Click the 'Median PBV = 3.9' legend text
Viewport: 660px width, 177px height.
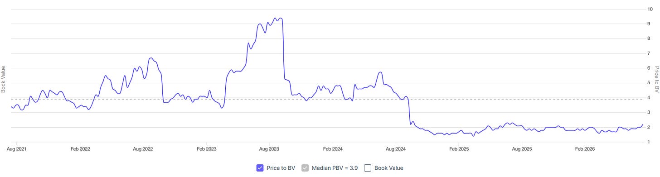coord(335,168)
